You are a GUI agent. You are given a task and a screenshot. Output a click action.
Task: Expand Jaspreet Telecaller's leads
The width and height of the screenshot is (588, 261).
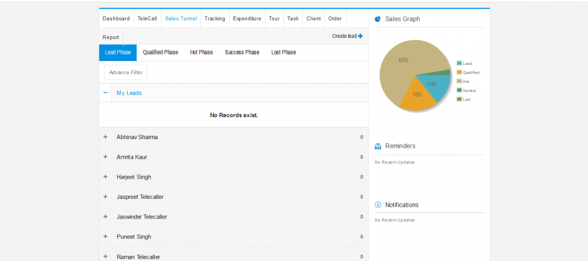(105, 197)
